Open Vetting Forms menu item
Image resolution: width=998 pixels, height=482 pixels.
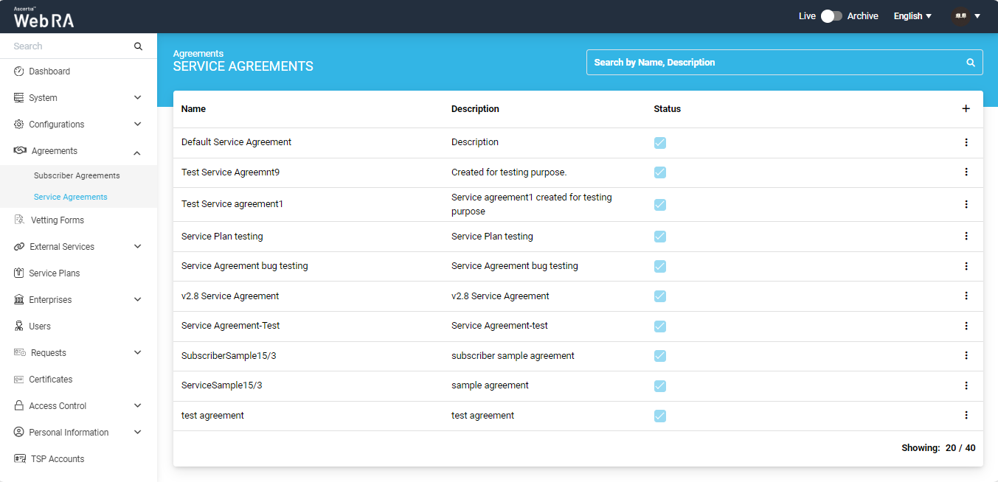click(x=57, y=220)
